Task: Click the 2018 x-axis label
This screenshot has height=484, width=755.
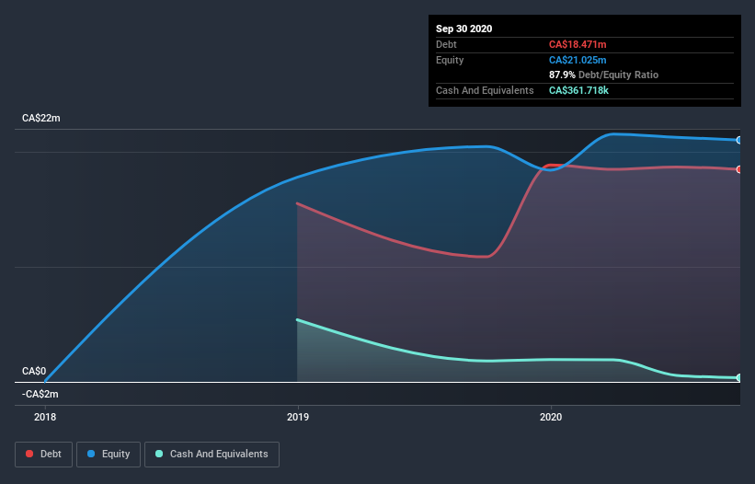Action: tap(45, 417)
